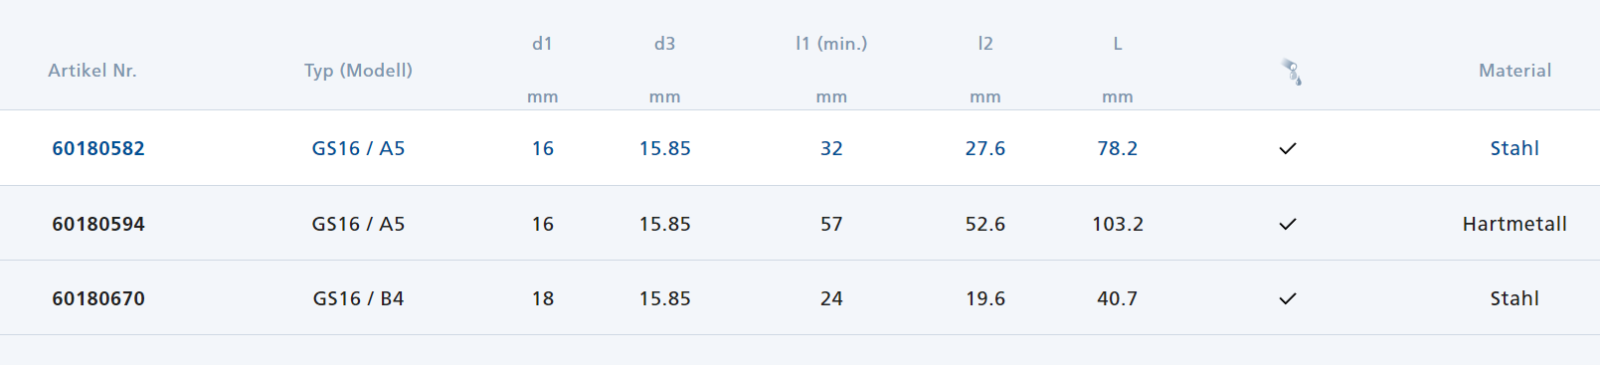The width and height of the screenshot is (1600, 365).
Task: Click the Material column header
Action: (1514, 71)
